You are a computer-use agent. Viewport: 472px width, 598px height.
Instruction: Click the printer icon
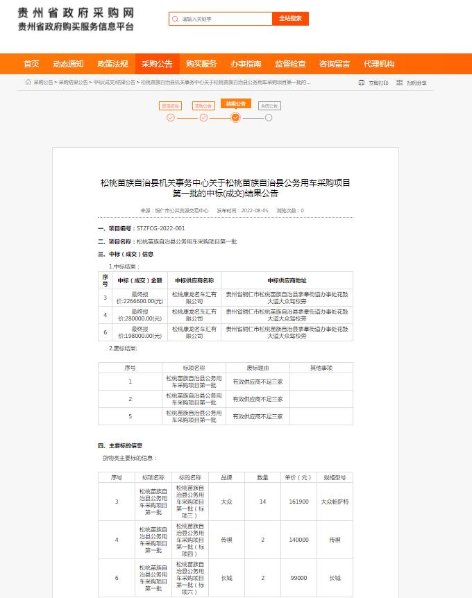(362, 83)
